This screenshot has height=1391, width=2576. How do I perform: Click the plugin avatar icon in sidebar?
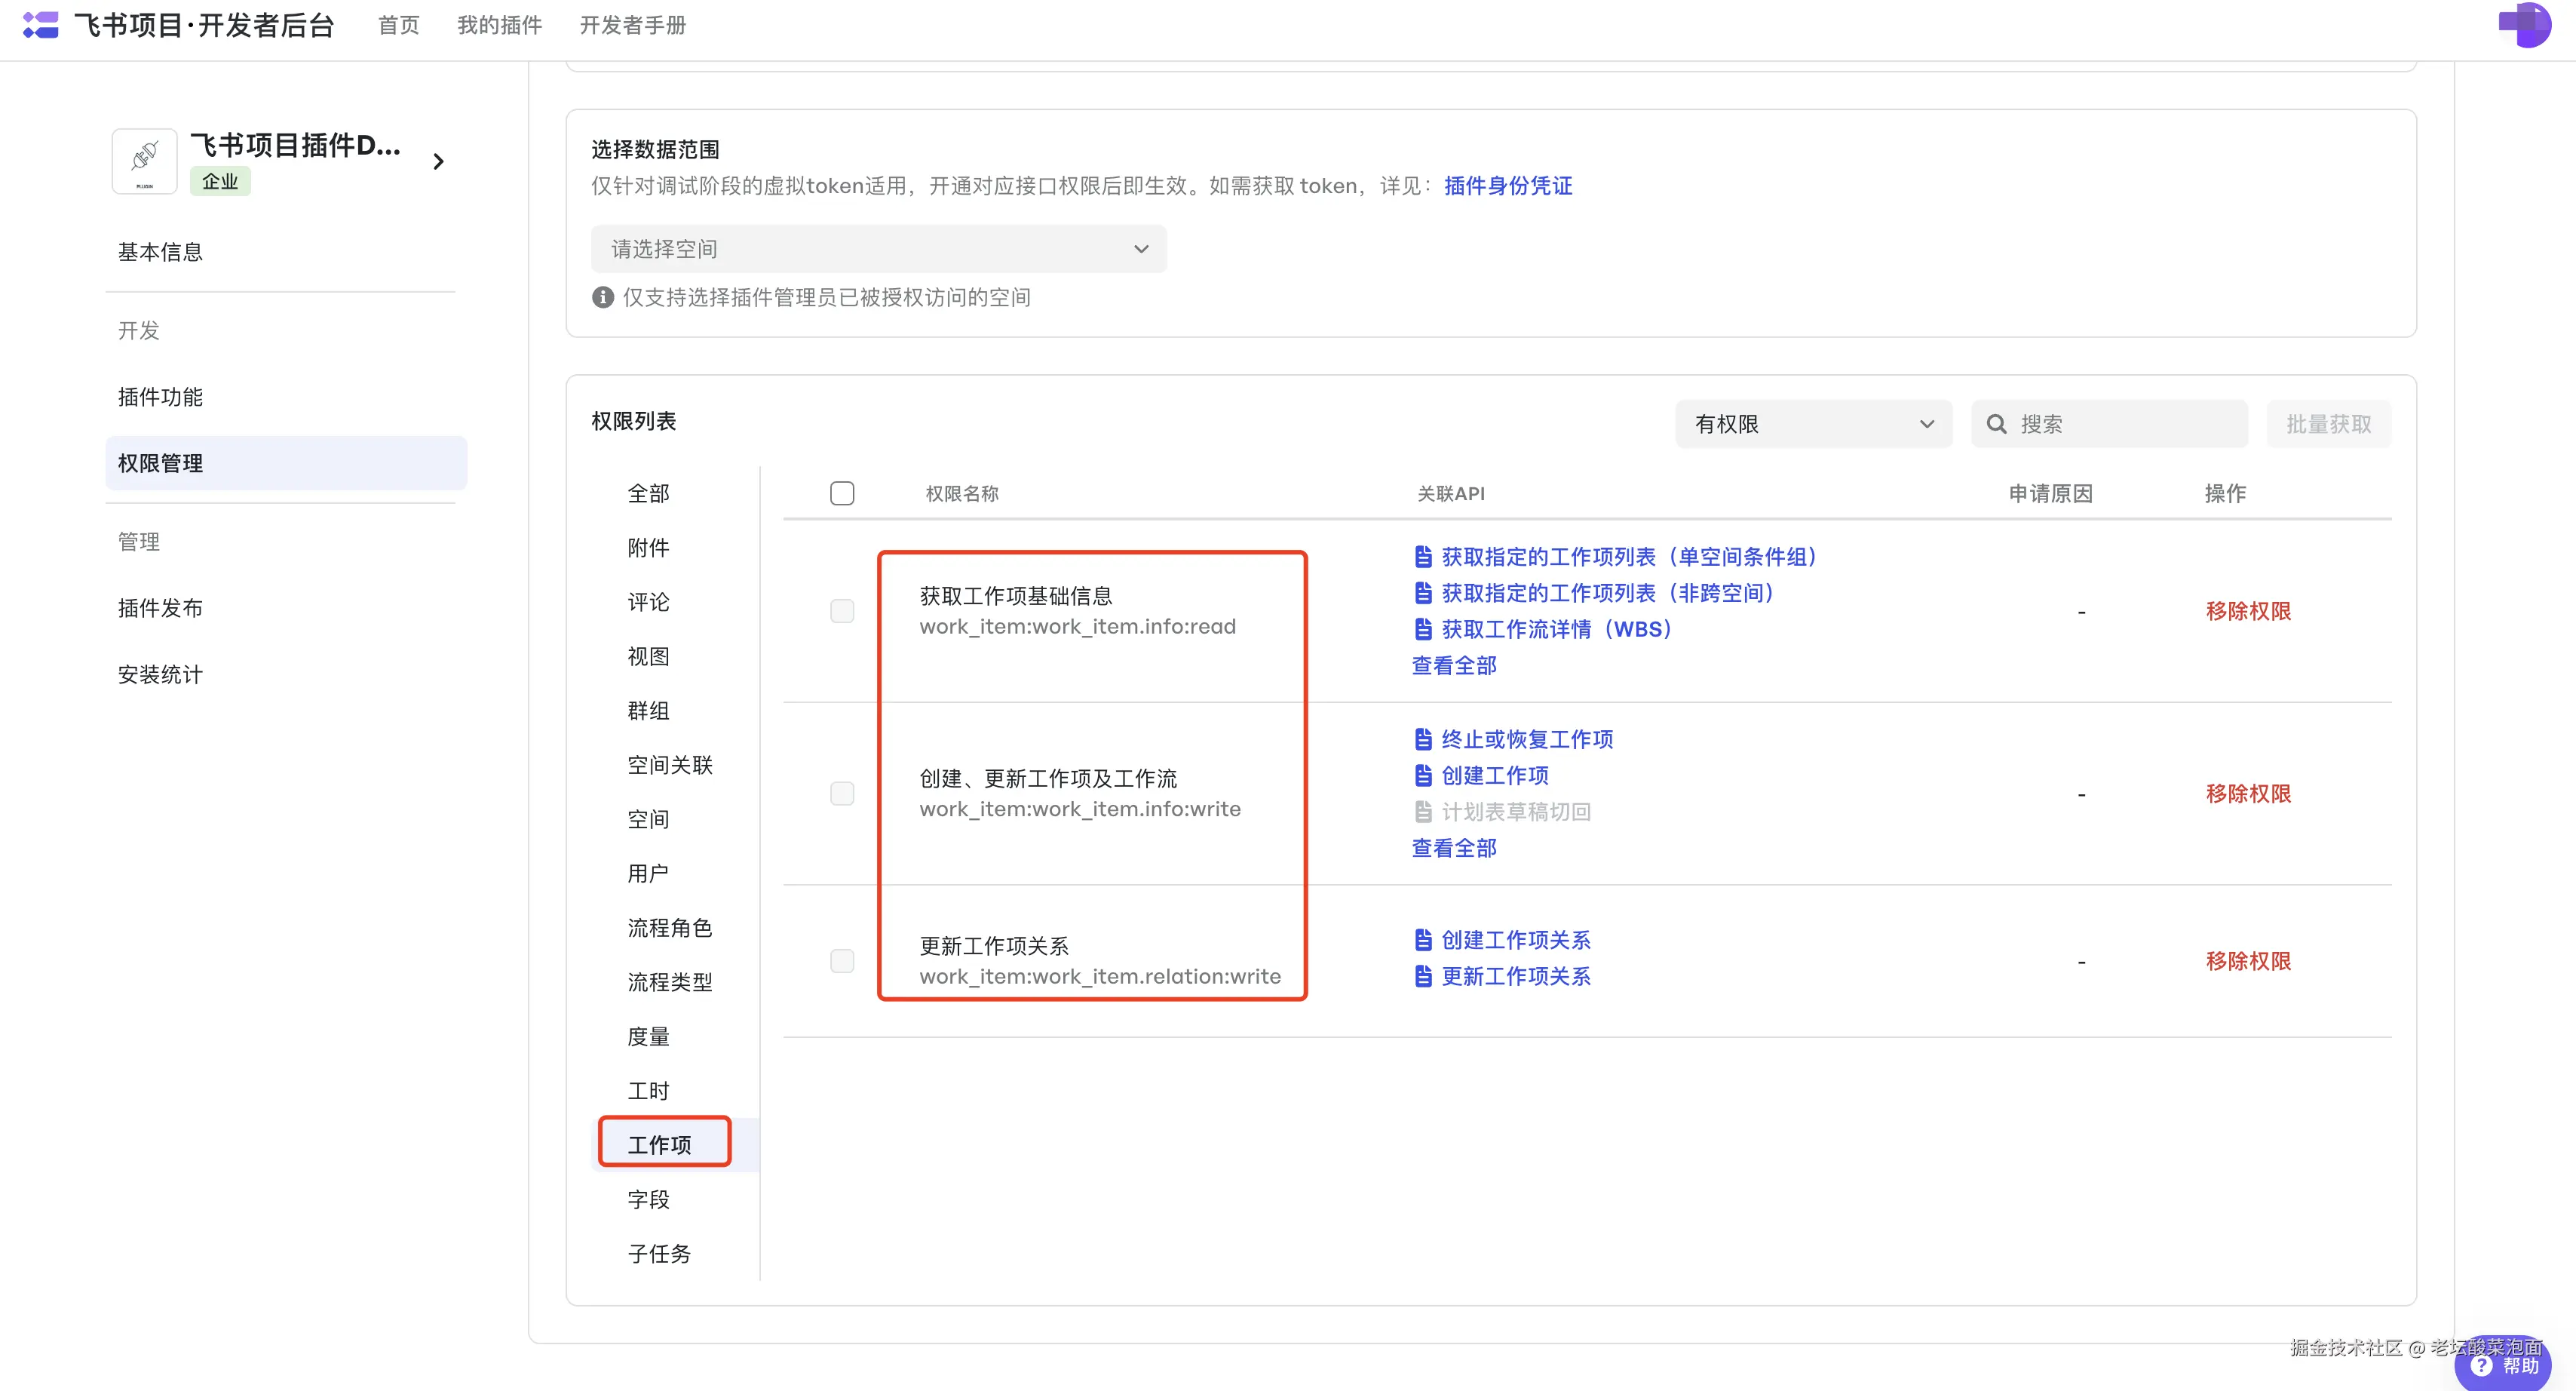point(145,161)
